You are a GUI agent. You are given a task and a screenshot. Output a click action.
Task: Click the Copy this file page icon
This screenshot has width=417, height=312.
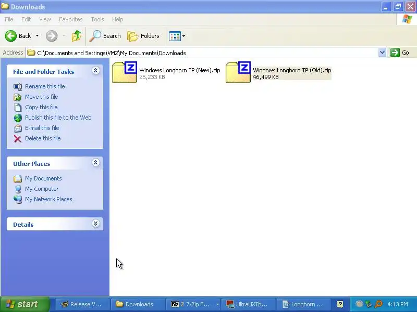[18, 108]
